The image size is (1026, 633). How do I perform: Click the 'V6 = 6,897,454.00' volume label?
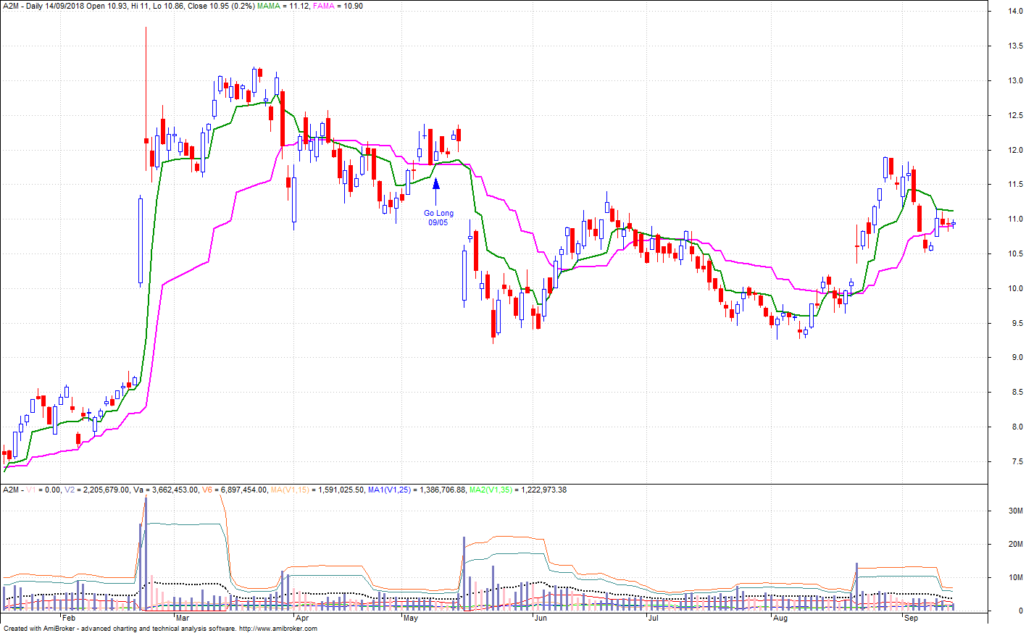coord(235,490)
